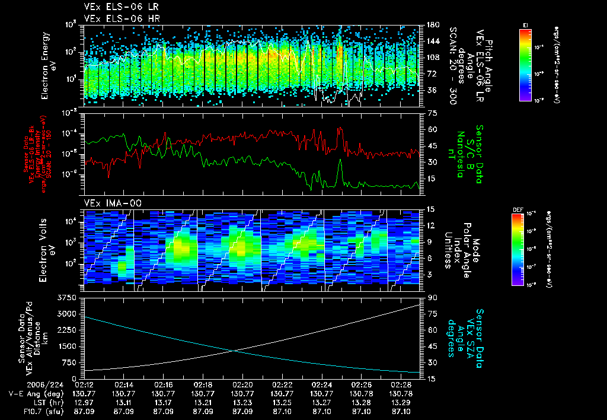The width and height of the screenshot is (607, 420).
Task: Click the IMA-00 ion spectrogram panel
Action: (251, 250)
